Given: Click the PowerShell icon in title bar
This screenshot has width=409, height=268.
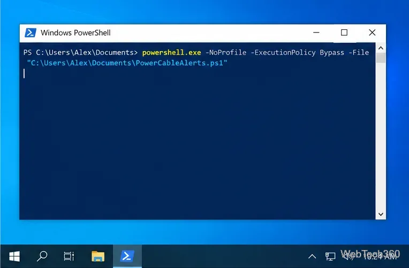Looking at the screenshot, I should pos(31,33).
